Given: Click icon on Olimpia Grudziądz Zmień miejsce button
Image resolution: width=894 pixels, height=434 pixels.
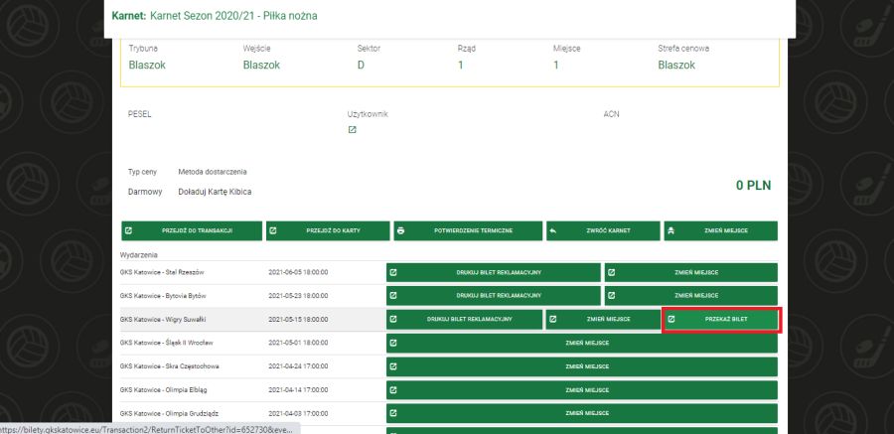Looking at the screenshot, I should 392,413.
